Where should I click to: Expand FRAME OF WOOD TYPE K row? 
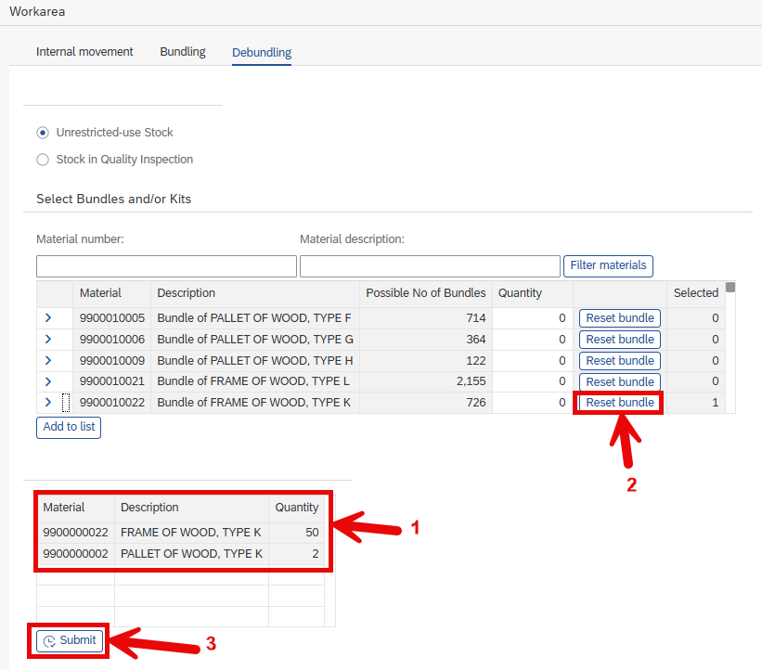pyautogui.click(x=48, y=403)
